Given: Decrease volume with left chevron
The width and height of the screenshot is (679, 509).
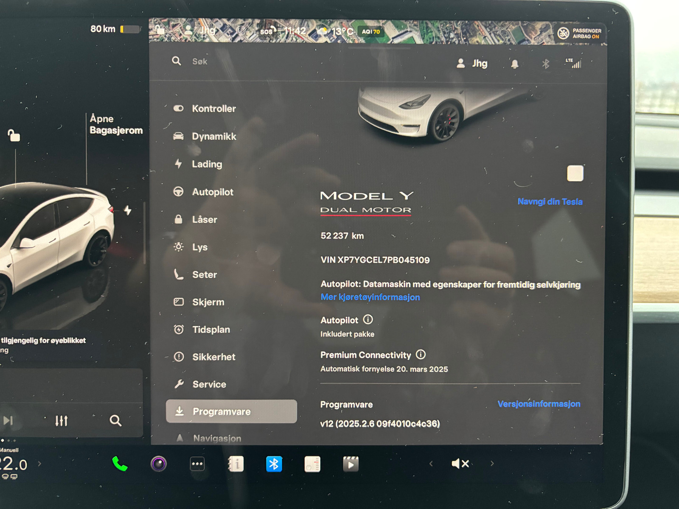Looking at the screenshot, I should coord(431,464).
